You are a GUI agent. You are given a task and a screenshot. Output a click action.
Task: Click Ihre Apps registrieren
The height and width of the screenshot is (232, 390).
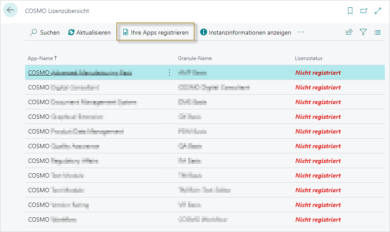[x=156, y=32]
